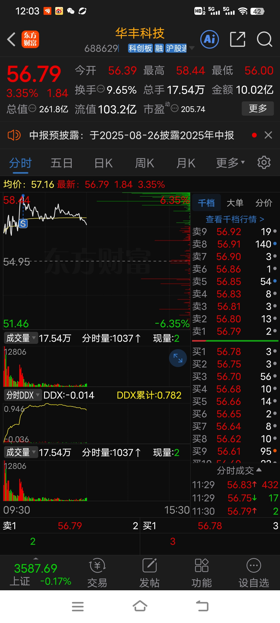
Task: Tap the 总值 info icon
Action: tap(32, 108)
